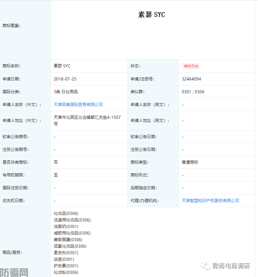
Task: Select similar group value 0301 ; 0306
Action: (193, 92)
